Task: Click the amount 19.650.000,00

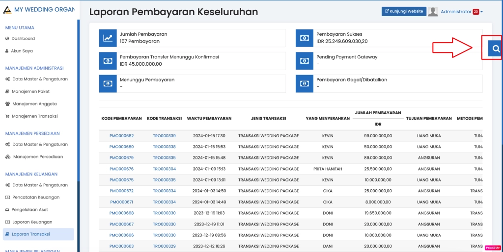Action: tap(378, 213)
